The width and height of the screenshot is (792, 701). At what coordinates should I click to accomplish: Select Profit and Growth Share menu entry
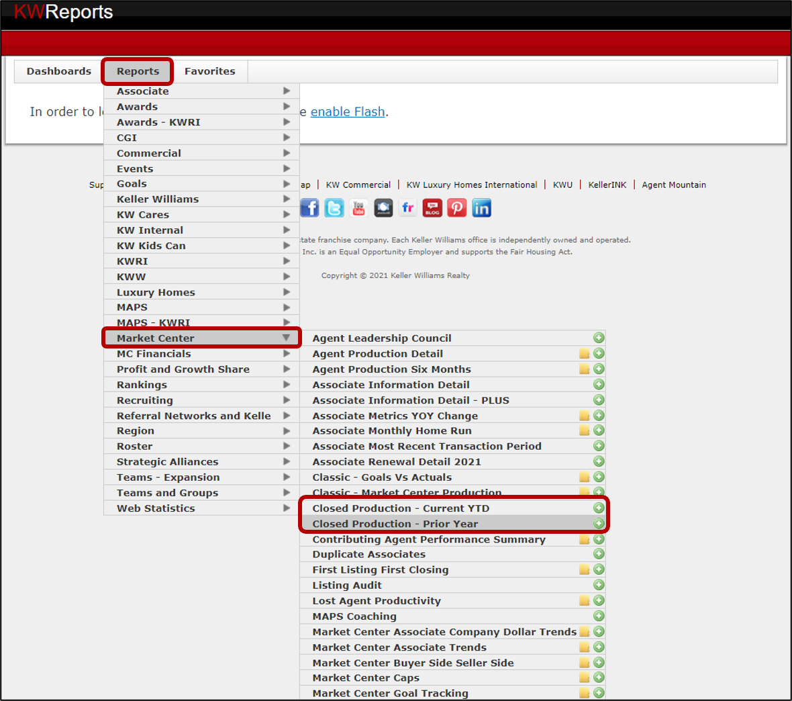(x=201, y=369)
